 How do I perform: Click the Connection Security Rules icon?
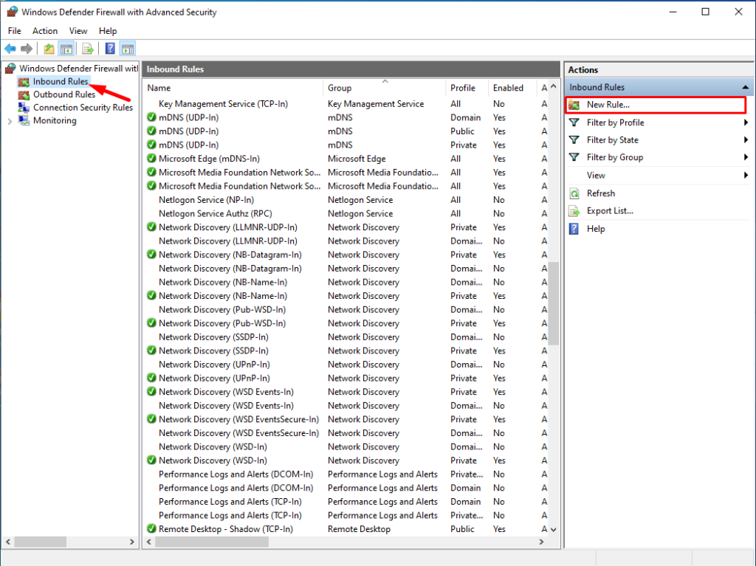24,108
